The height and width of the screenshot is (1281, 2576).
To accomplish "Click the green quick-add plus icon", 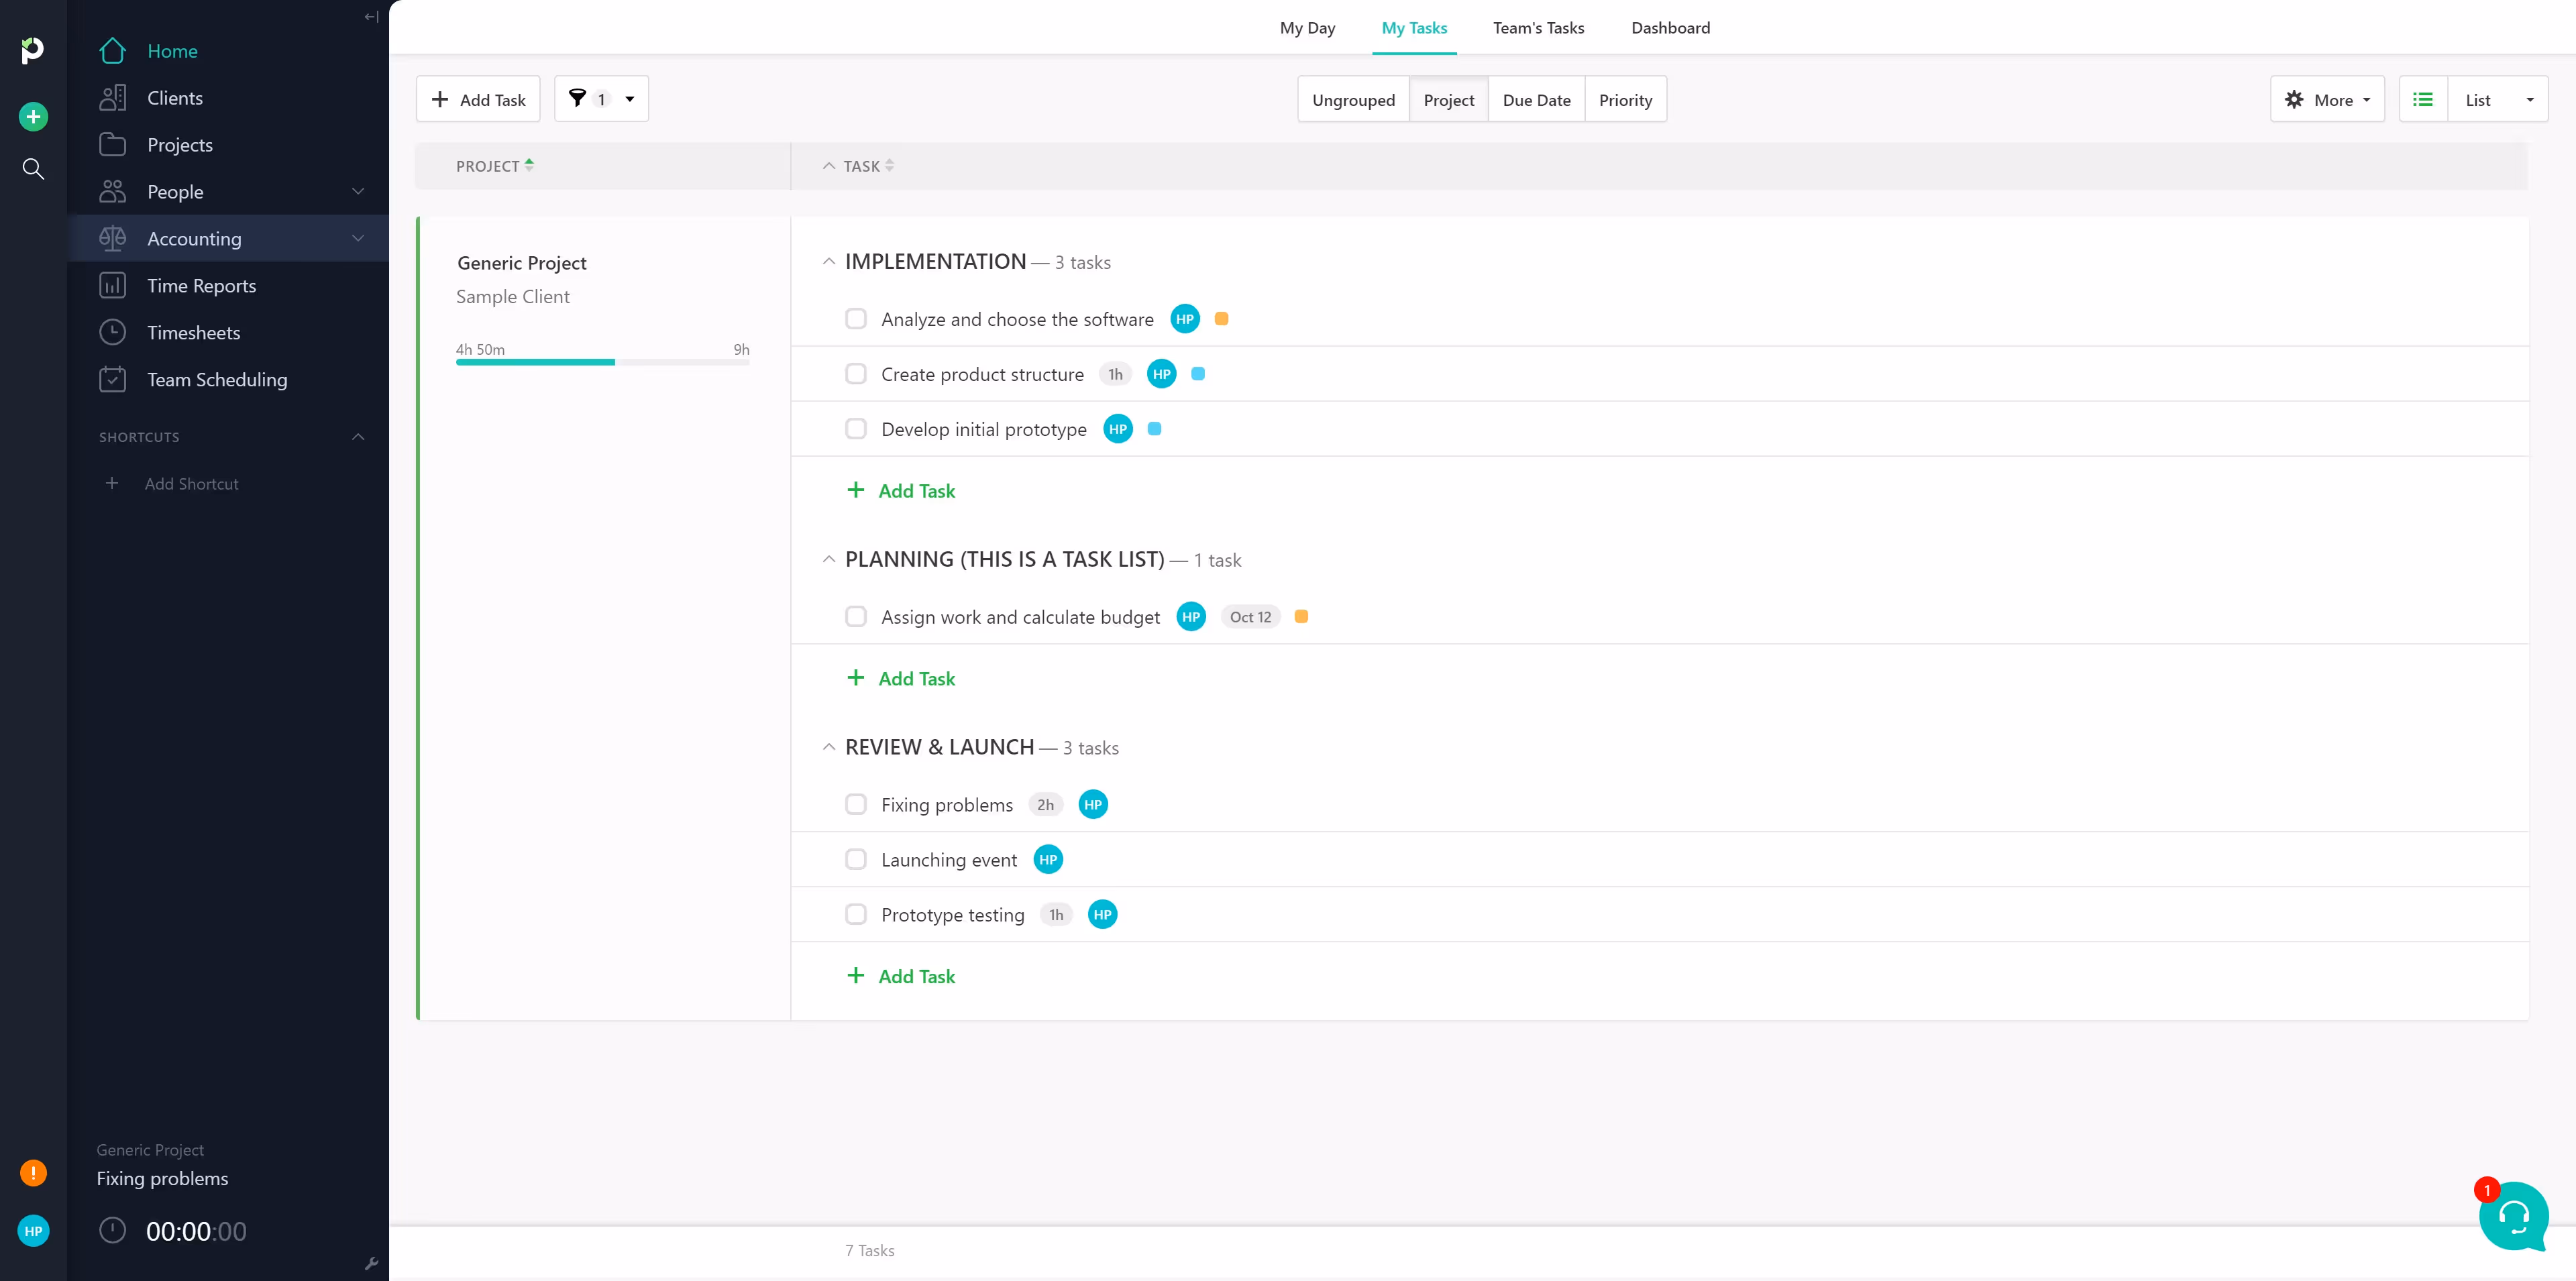I will pos(33,117).
